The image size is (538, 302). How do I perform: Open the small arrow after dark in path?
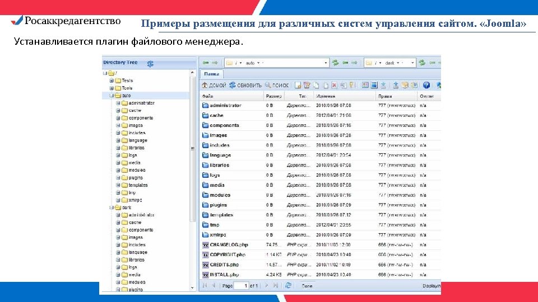tap(398, 63)
